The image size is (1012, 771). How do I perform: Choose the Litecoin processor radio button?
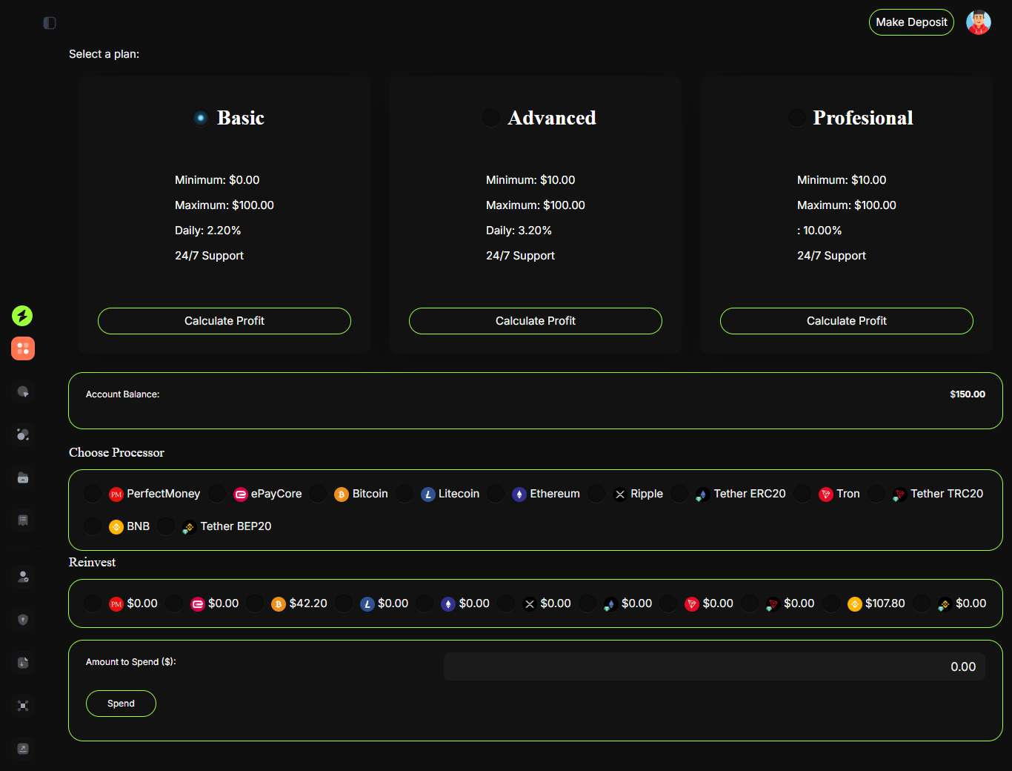pos(405,494)
